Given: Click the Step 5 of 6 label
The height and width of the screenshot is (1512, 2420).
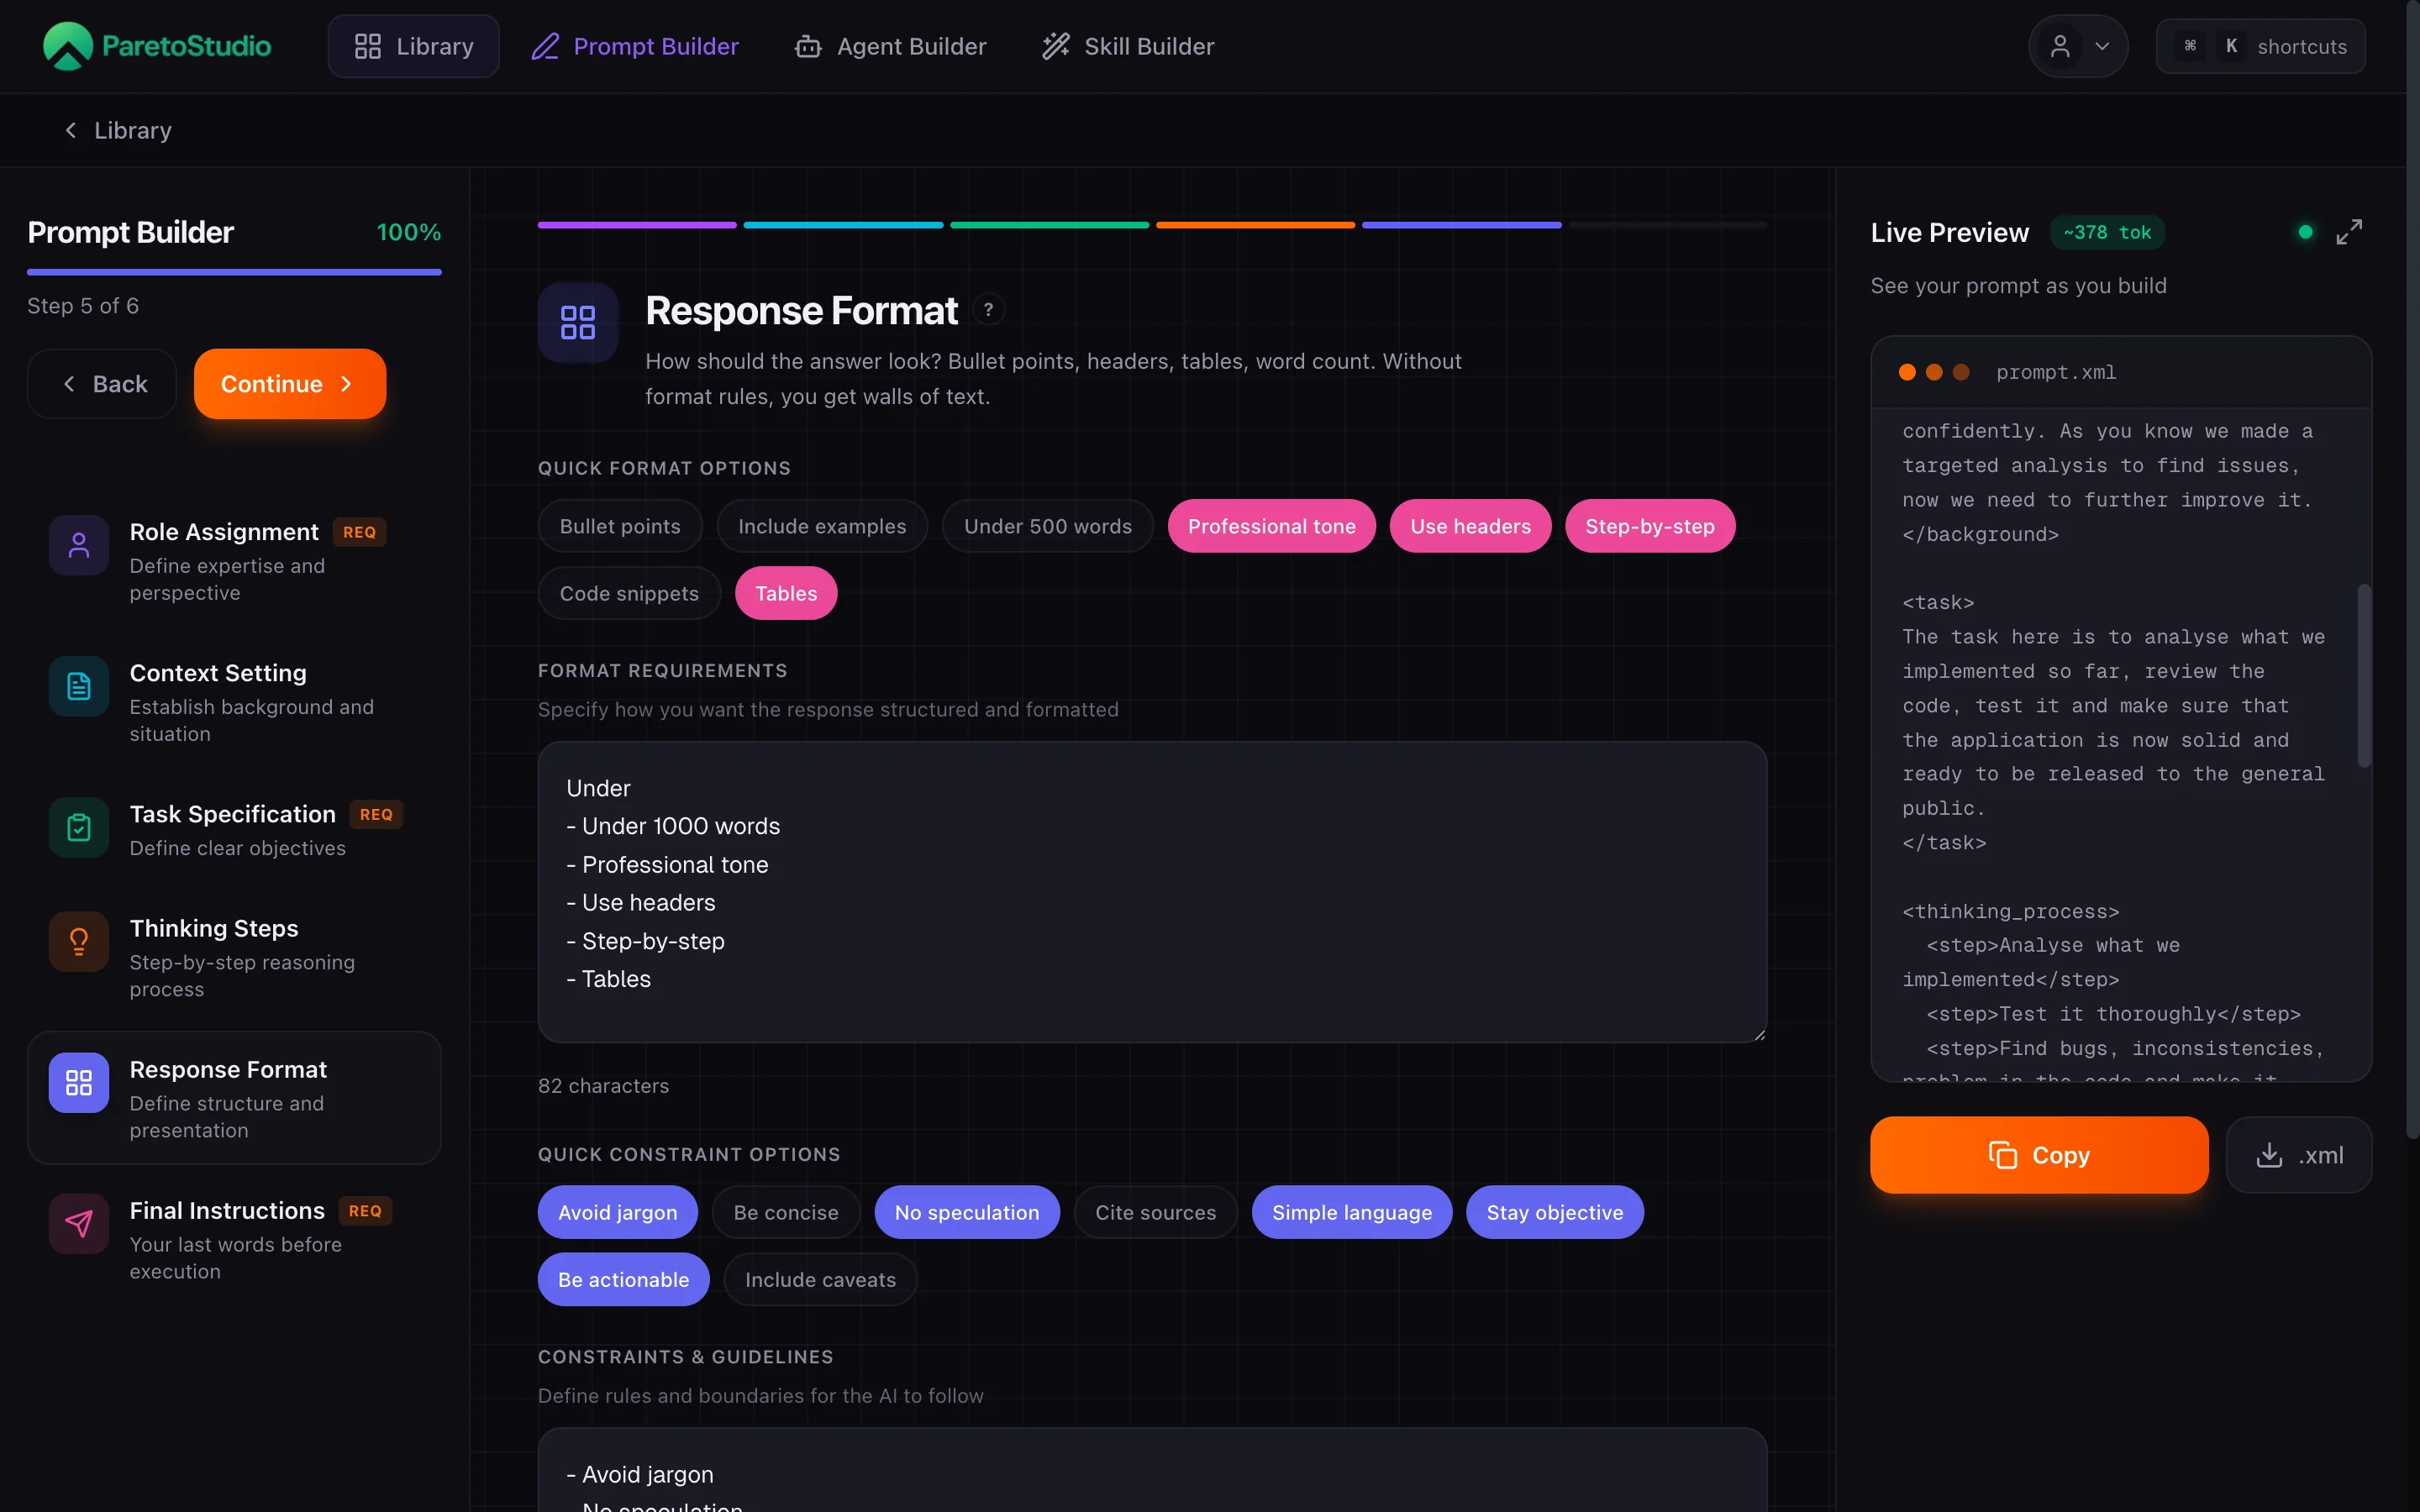Looking at the screenshot, I should tap(83, 306).
